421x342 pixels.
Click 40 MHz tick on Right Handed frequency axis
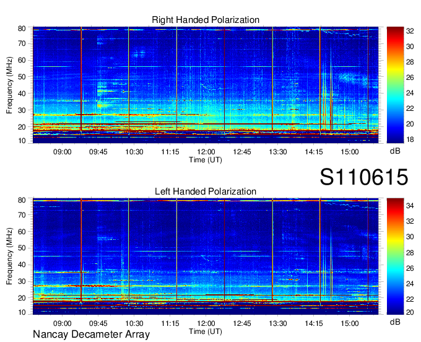click(x=22, y=94)
